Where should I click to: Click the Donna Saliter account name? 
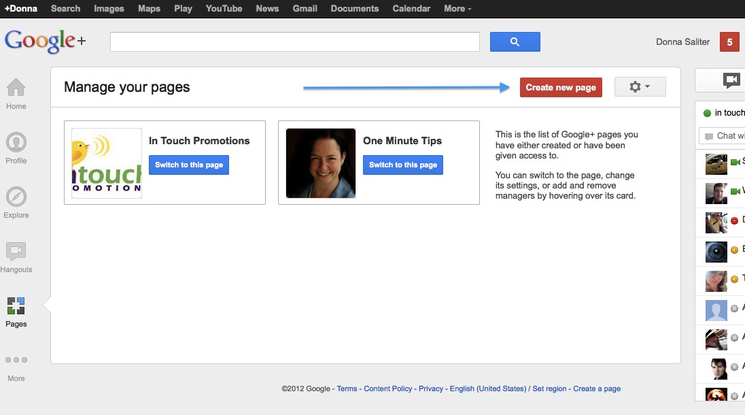coord(682,41)
